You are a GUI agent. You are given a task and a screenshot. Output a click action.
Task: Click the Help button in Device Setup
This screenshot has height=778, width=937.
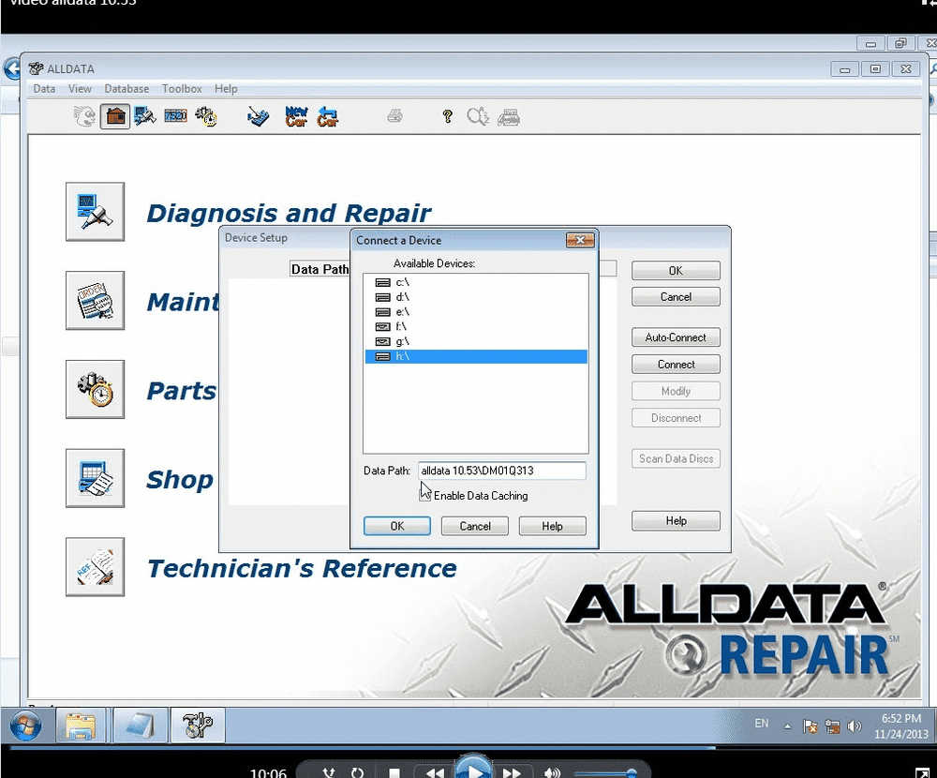click(676, 521)
